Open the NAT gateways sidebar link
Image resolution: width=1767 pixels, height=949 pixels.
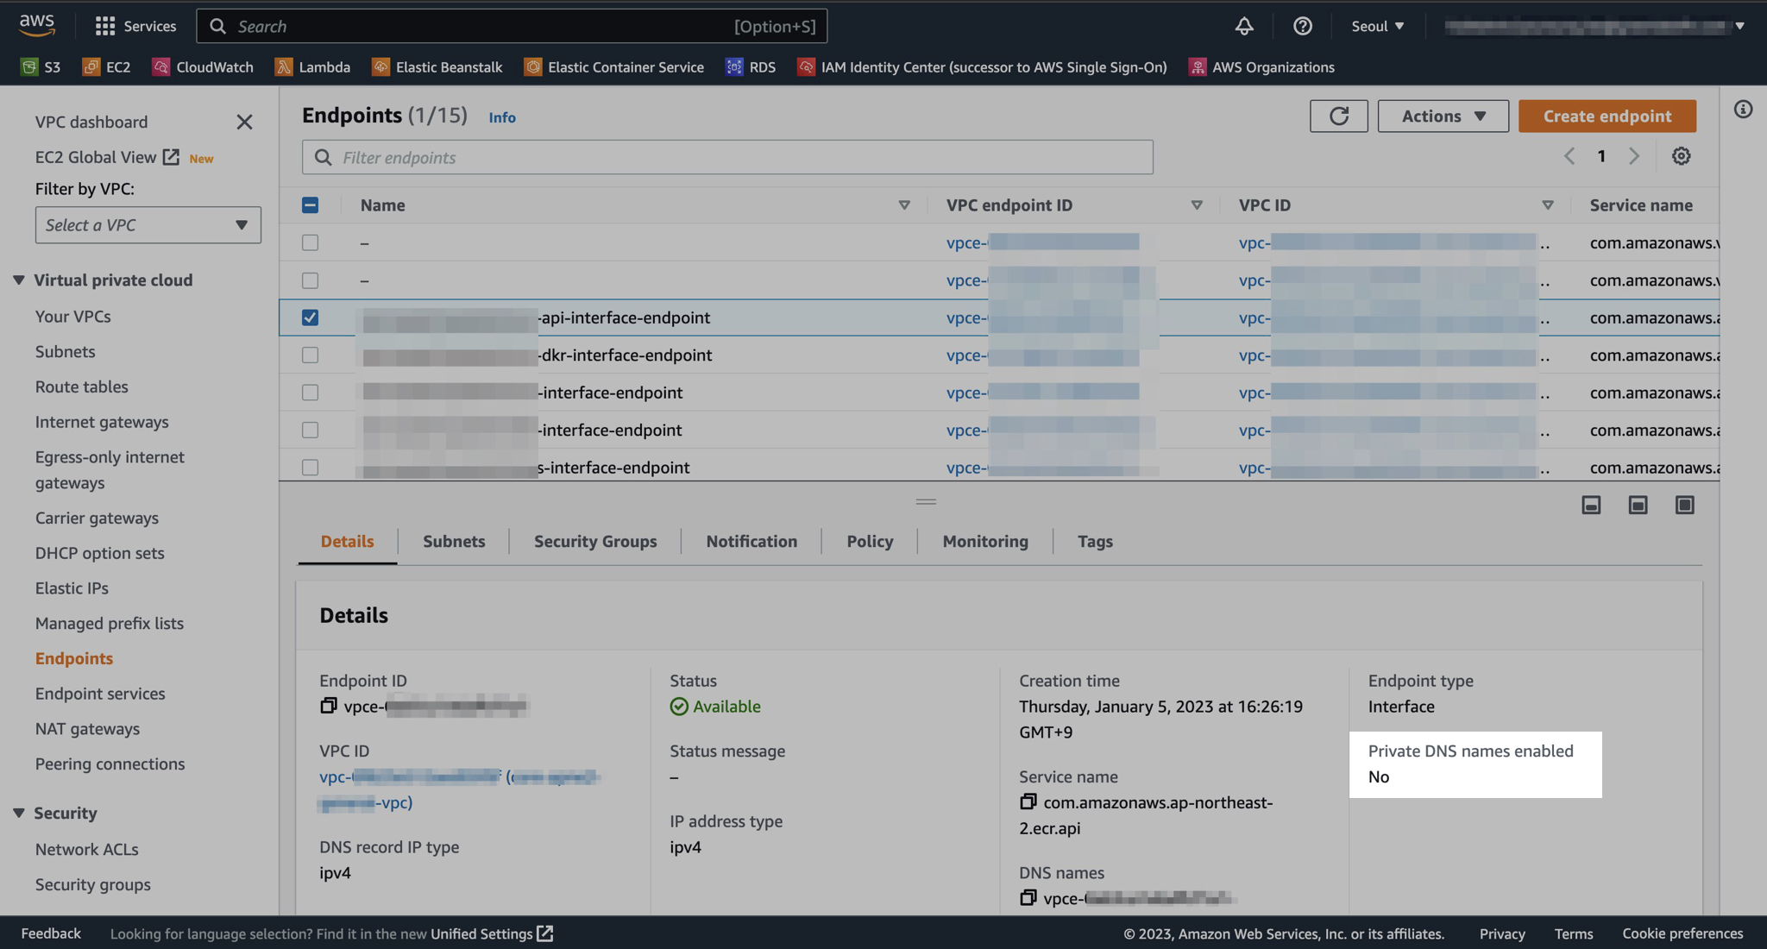87,728
